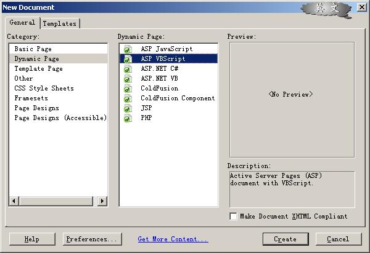Click the JSP page icon
This screenshot has width=370, height=253.
[x=128, y=108]
